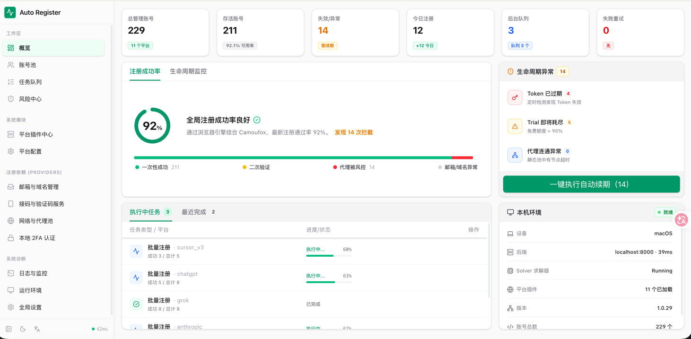The image size is (691, 339).
Task: Go to 任务队列 in the sidebar
Action: pos(53,82)
